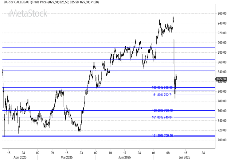Click the Fibonacci label 100.00% 808.06

(x=162, y=87)
